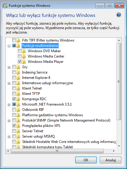Confirm changes with the OK button
The width and height of the screenshot is (127, 169).
click(x=86, y=160)
